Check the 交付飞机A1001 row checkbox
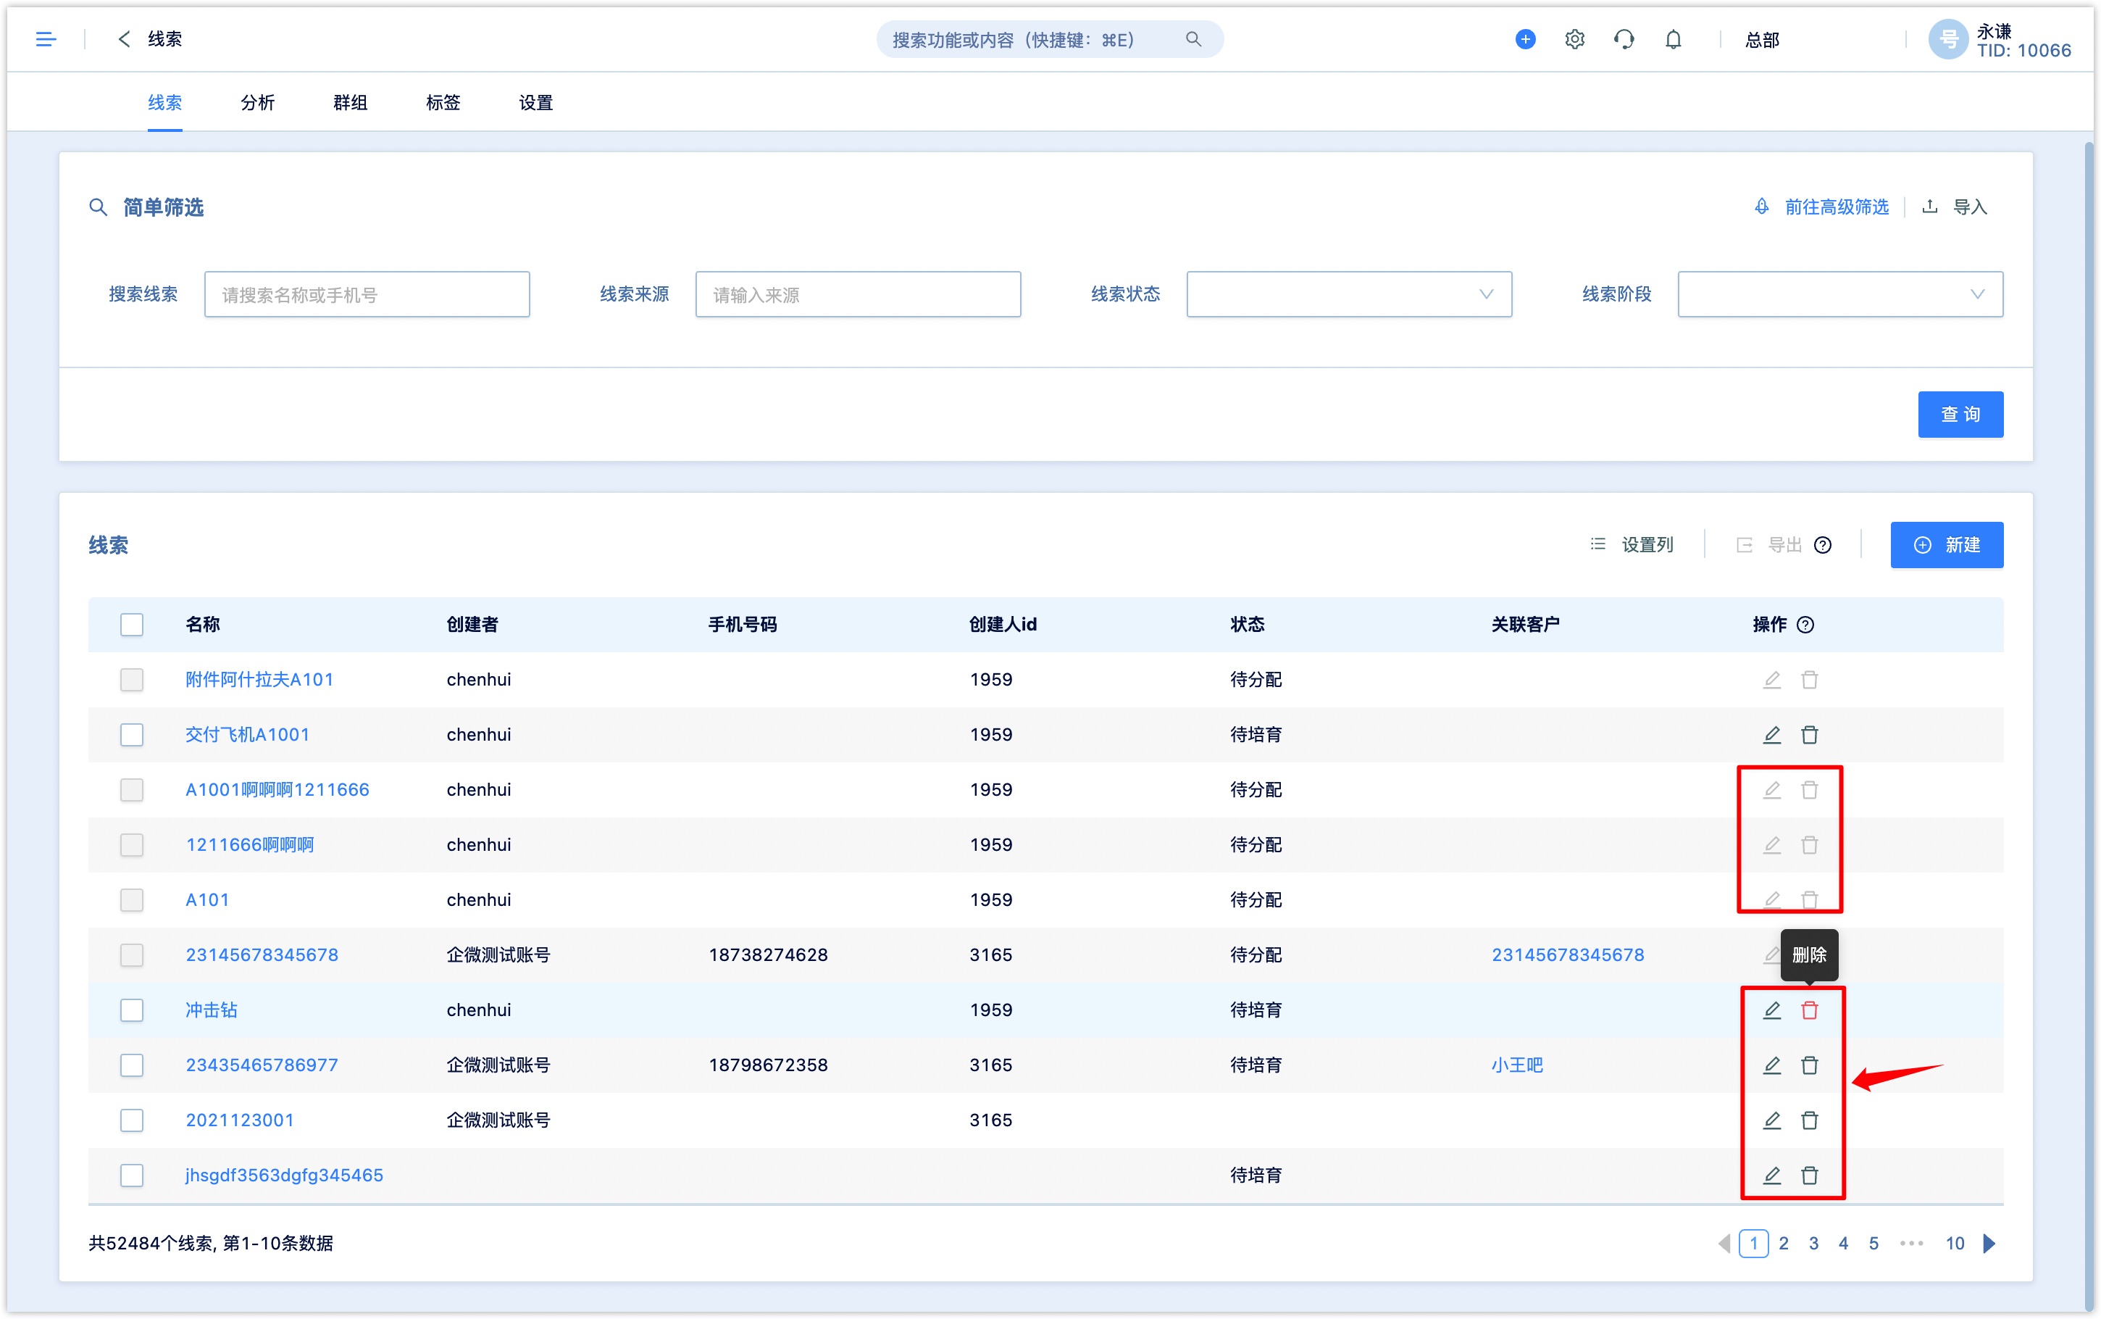 132,735
